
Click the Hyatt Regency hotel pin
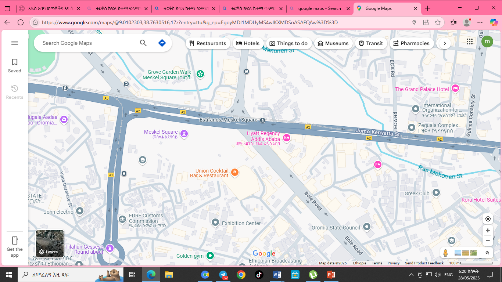point(287,138)
